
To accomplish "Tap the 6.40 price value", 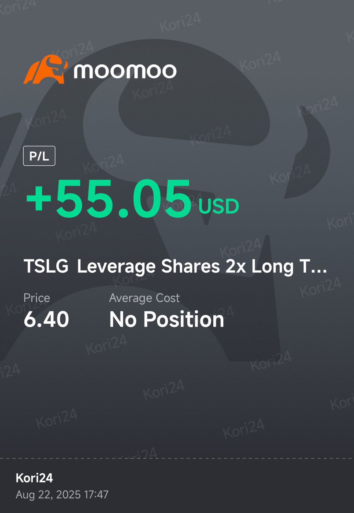I will click(x=46, y=319).
